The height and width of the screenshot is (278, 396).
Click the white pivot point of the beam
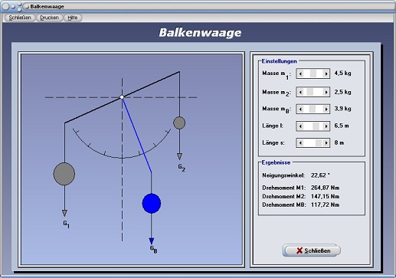(122, 97)
